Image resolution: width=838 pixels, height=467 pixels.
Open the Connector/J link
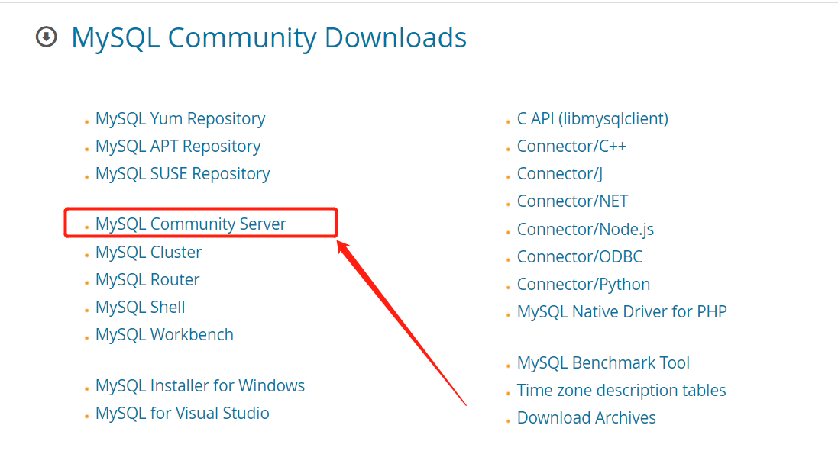click(x=559, y=174)
